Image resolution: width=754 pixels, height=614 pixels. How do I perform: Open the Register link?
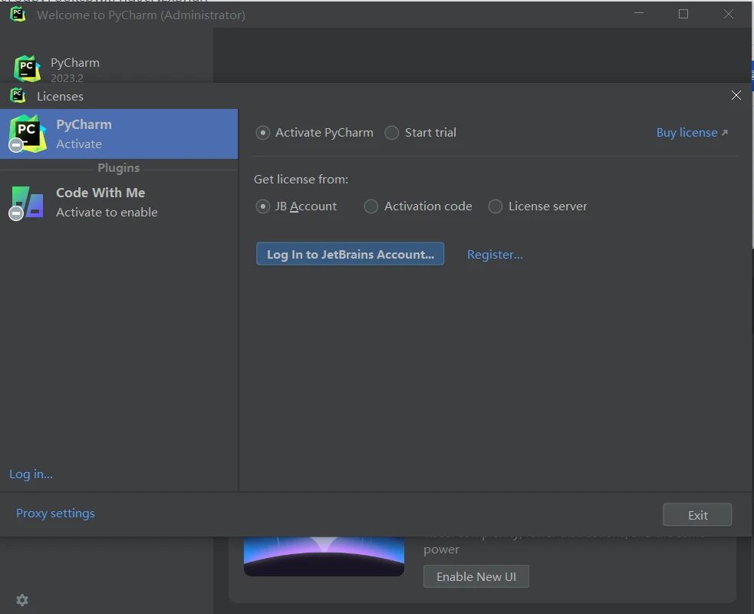(x=495, y=255)
